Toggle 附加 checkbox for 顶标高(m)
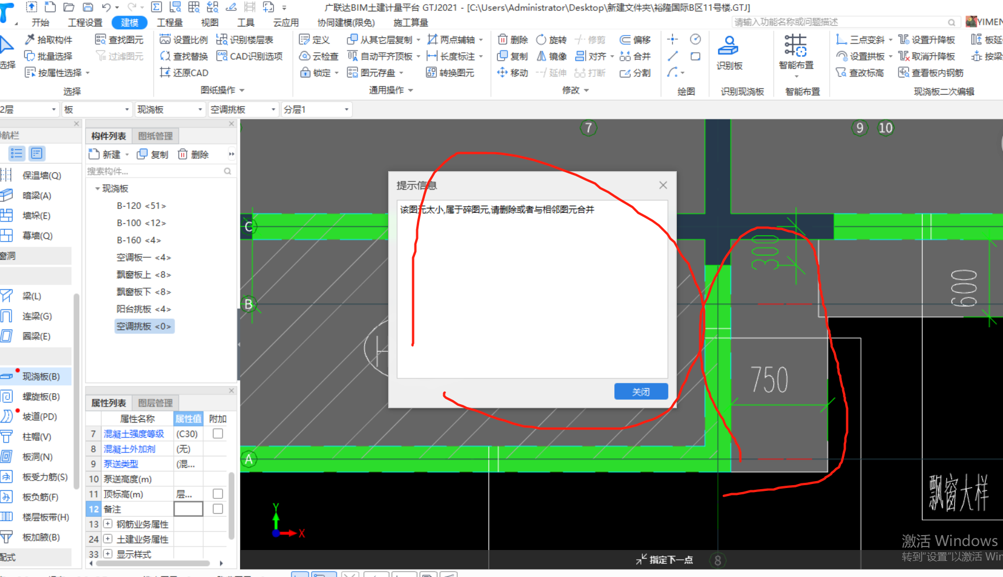 218,494
